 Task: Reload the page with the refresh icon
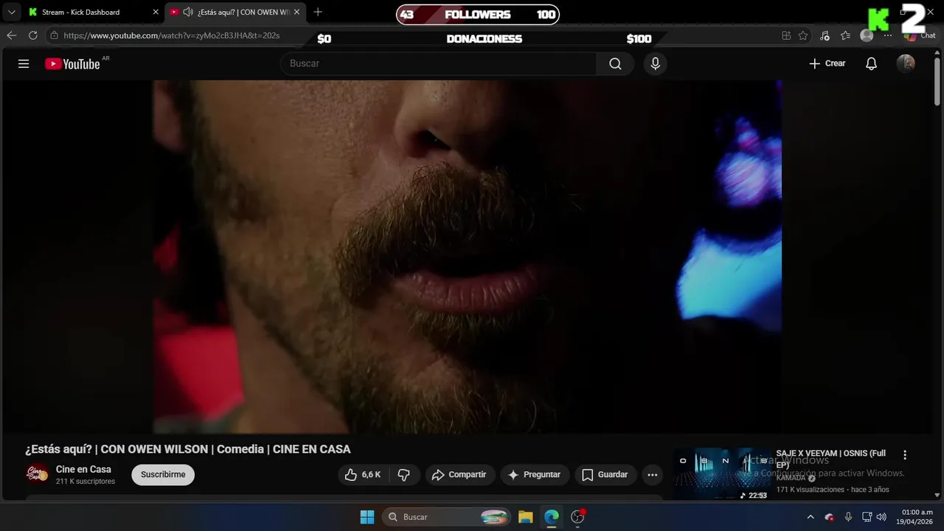pos(32,35)
